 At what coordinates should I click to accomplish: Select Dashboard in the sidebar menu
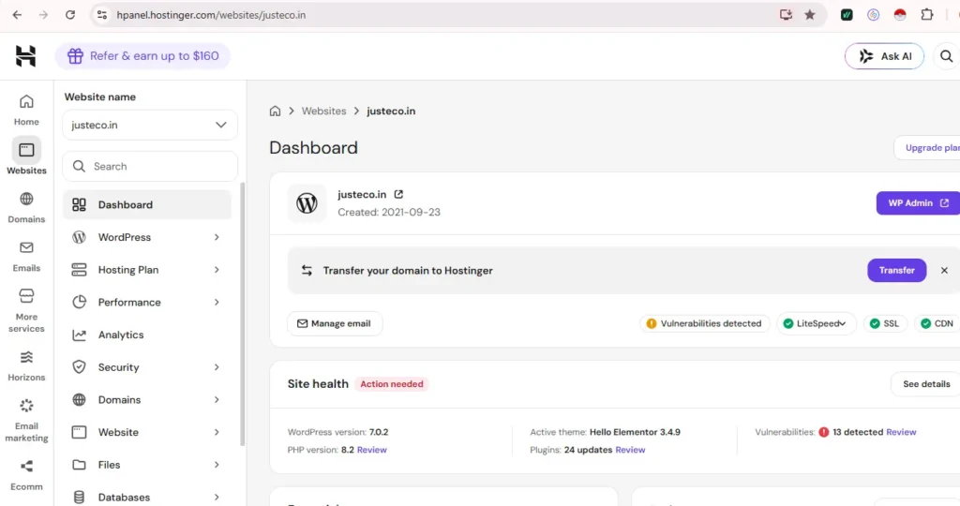pyautogui.click(x=147, y=205)
